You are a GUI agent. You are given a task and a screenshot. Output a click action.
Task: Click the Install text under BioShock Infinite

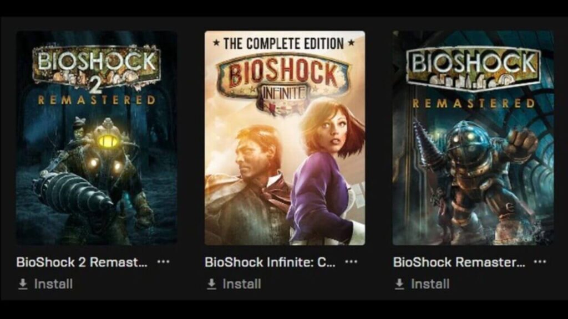[x=242, y=284]
